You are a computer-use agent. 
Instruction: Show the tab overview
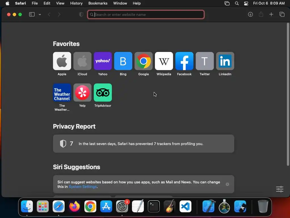(282, 14)
